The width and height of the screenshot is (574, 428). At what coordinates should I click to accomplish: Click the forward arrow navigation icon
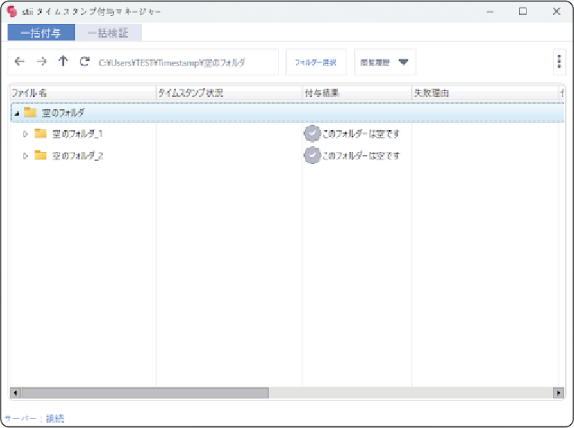point(41,62)
